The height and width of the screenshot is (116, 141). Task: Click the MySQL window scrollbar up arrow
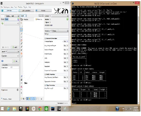click(138, 7)
